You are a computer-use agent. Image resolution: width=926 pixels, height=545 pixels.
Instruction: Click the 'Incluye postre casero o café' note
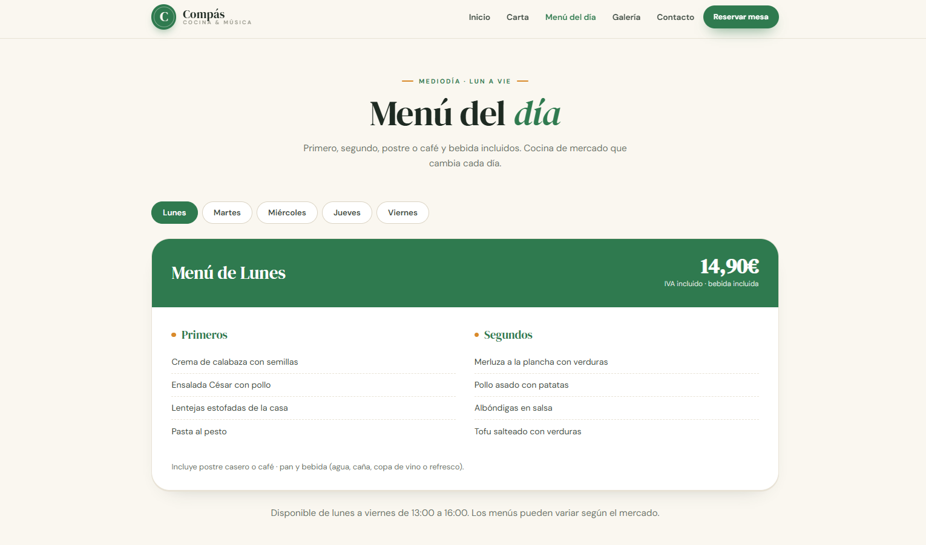(318, 467)
